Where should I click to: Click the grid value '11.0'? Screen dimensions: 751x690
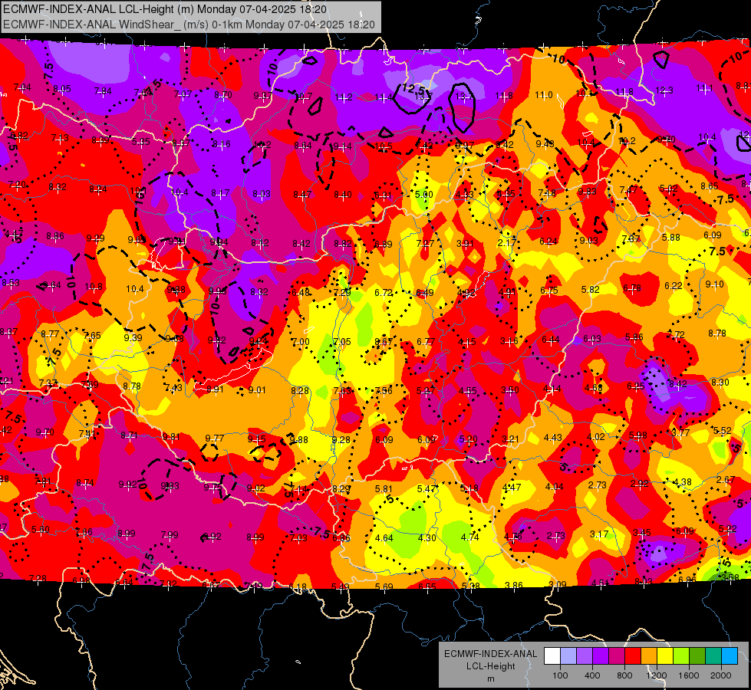[544, 95]
